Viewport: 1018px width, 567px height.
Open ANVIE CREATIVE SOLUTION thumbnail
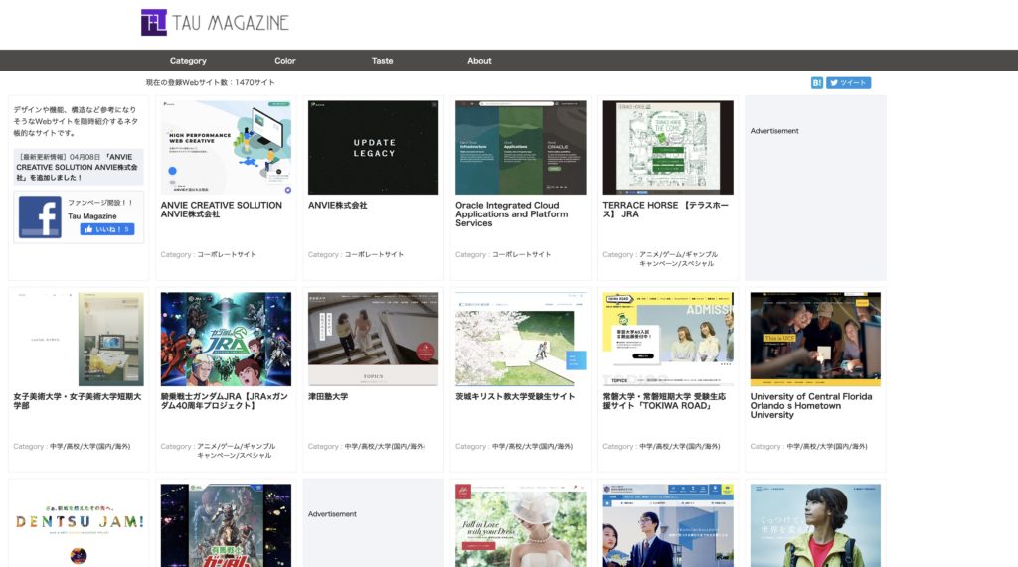(x=226, y=147)
